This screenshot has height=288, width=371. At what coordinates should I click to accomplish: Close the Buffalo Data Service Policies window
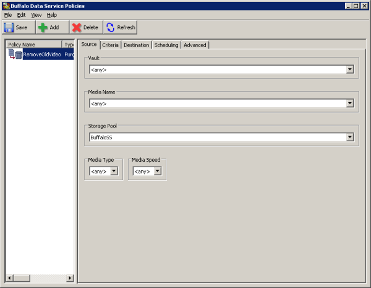point(364,6)
